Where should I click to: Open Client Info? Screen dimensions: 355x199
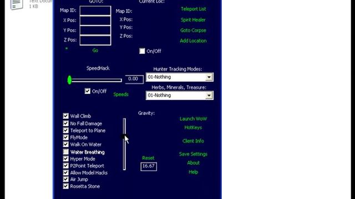[x=193, y=141]
